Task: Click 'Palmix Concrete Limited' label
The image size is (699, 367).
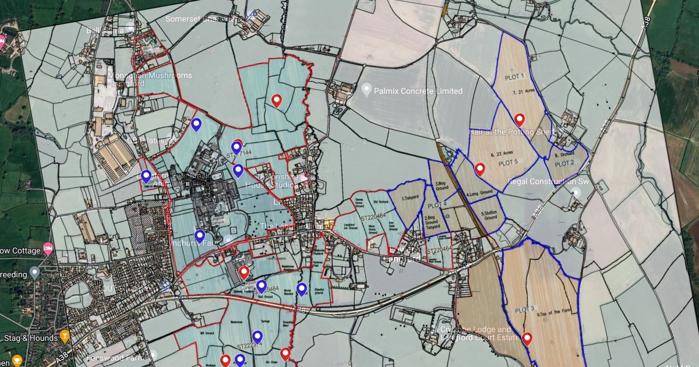Action: (419, 91)
